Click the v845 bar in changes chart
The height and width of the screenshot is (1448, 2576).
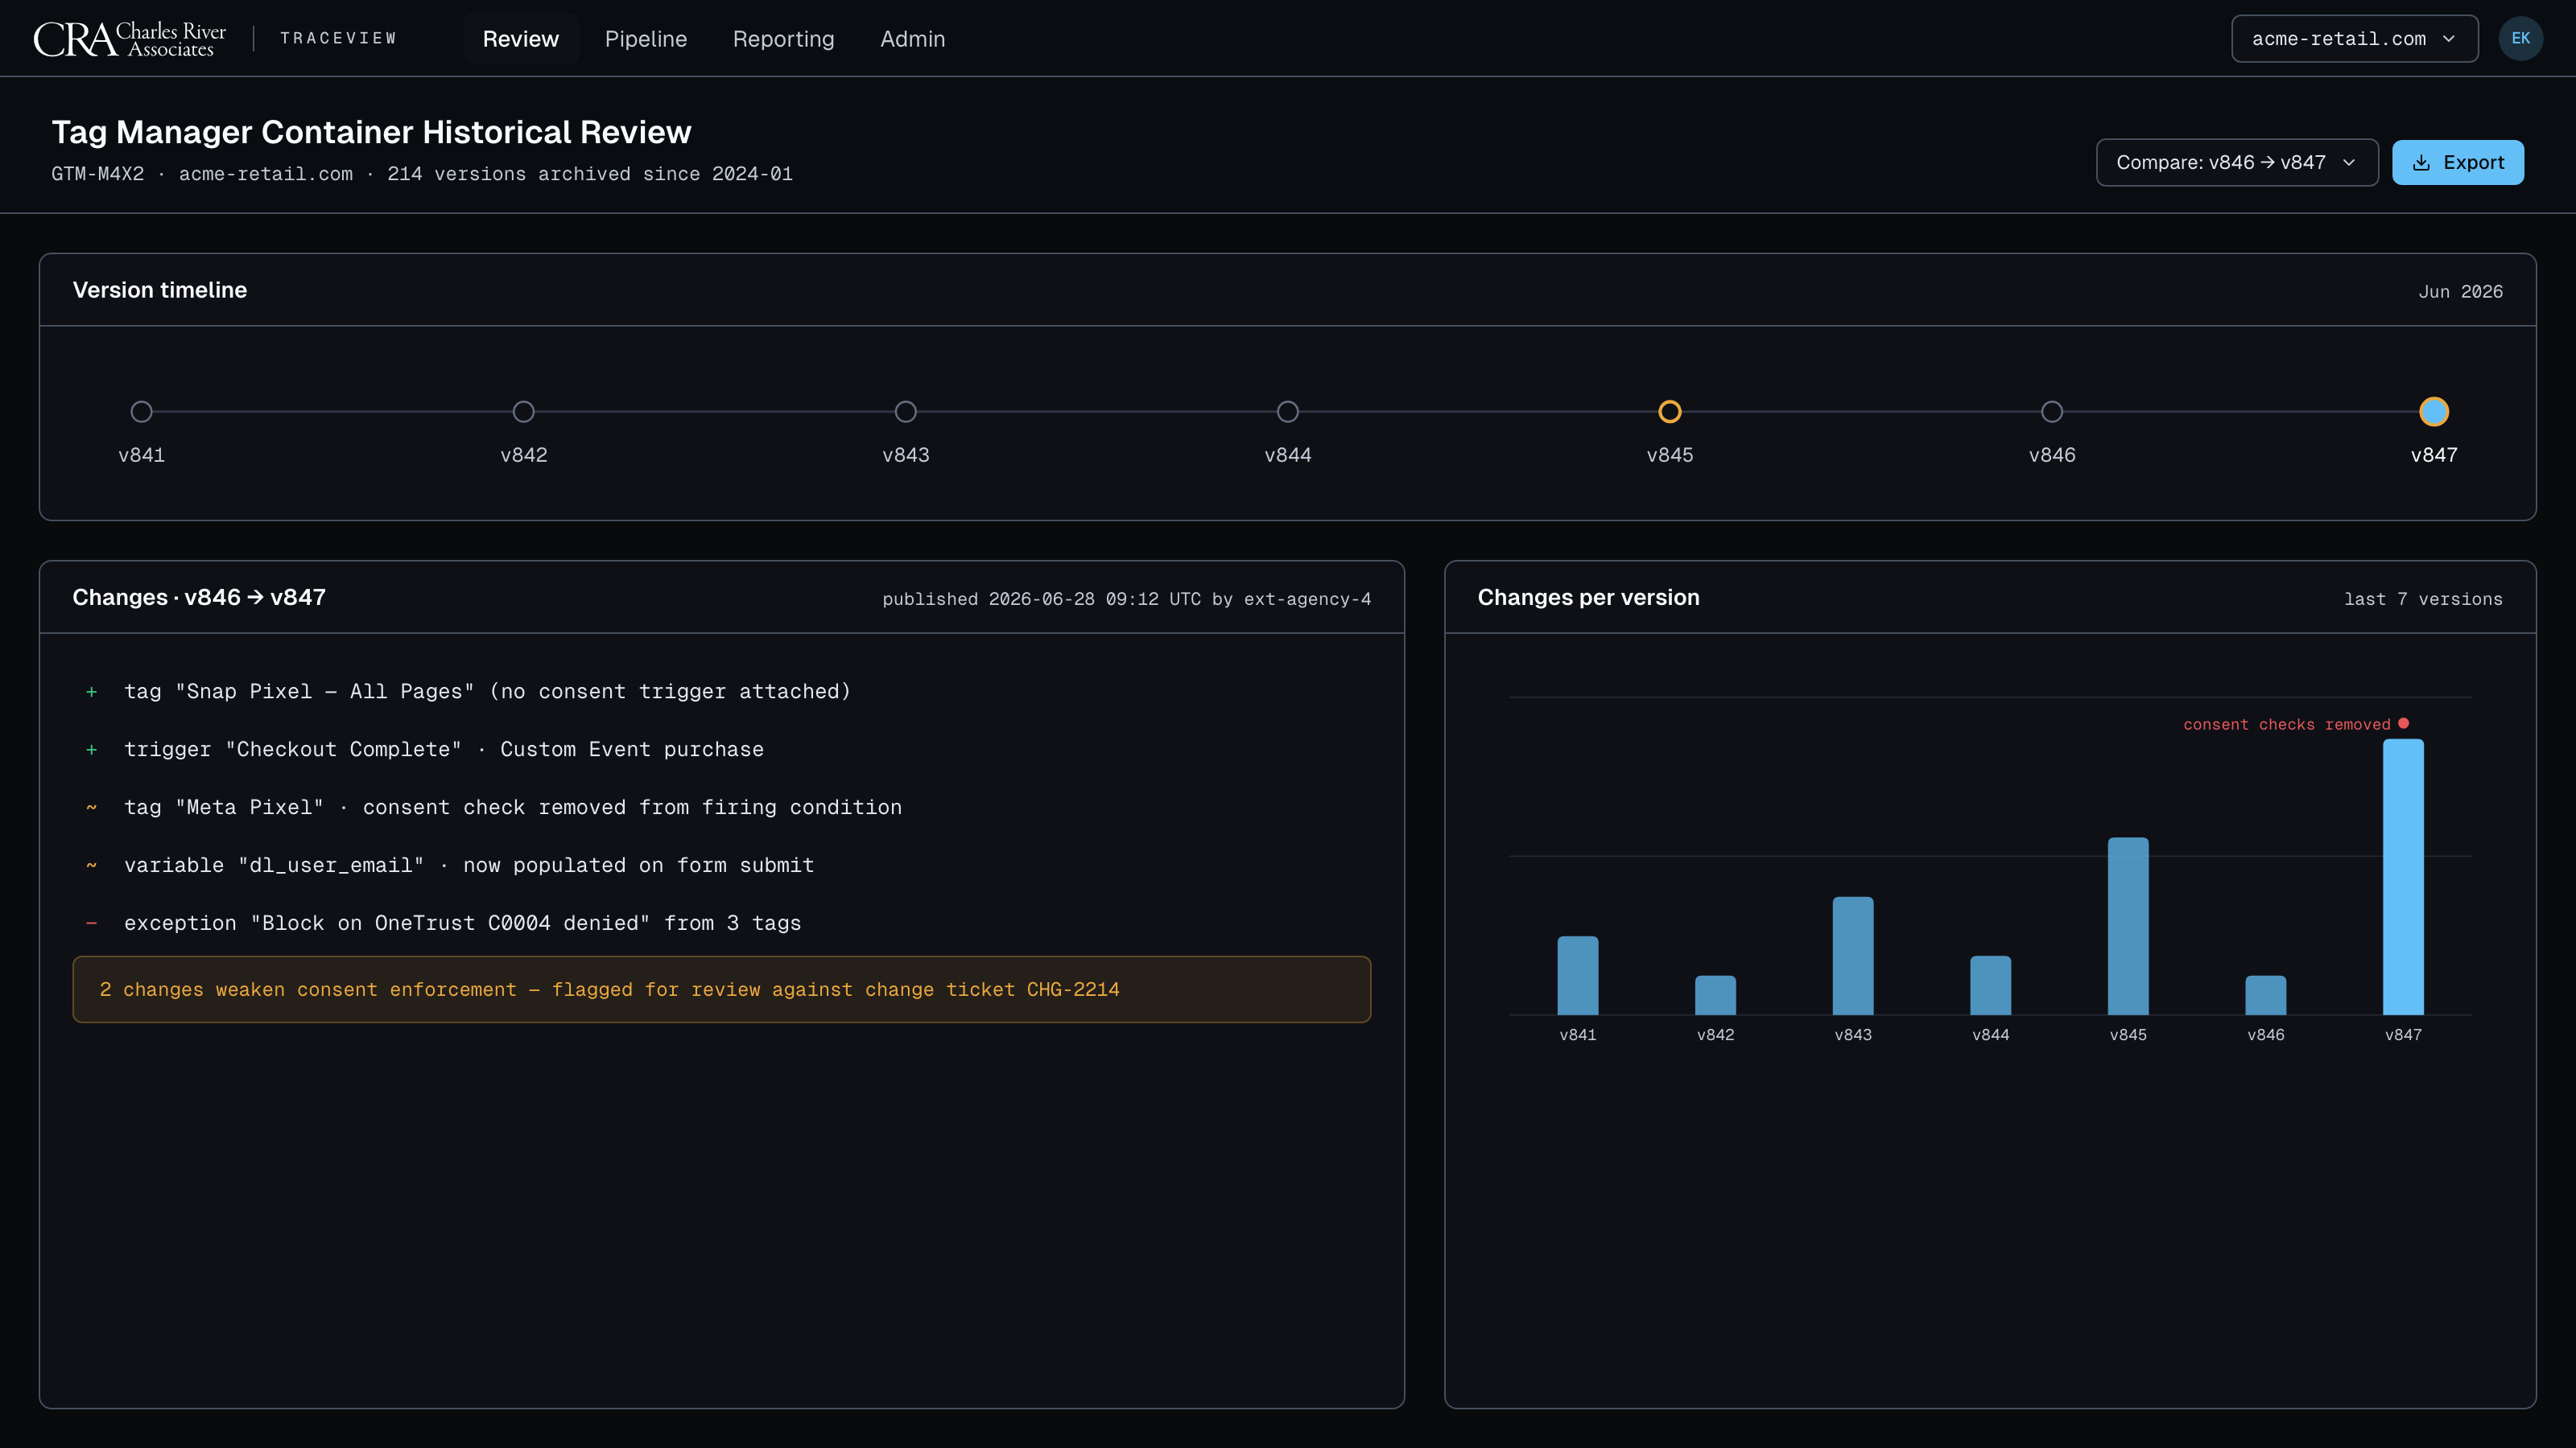click(2127, 927)
